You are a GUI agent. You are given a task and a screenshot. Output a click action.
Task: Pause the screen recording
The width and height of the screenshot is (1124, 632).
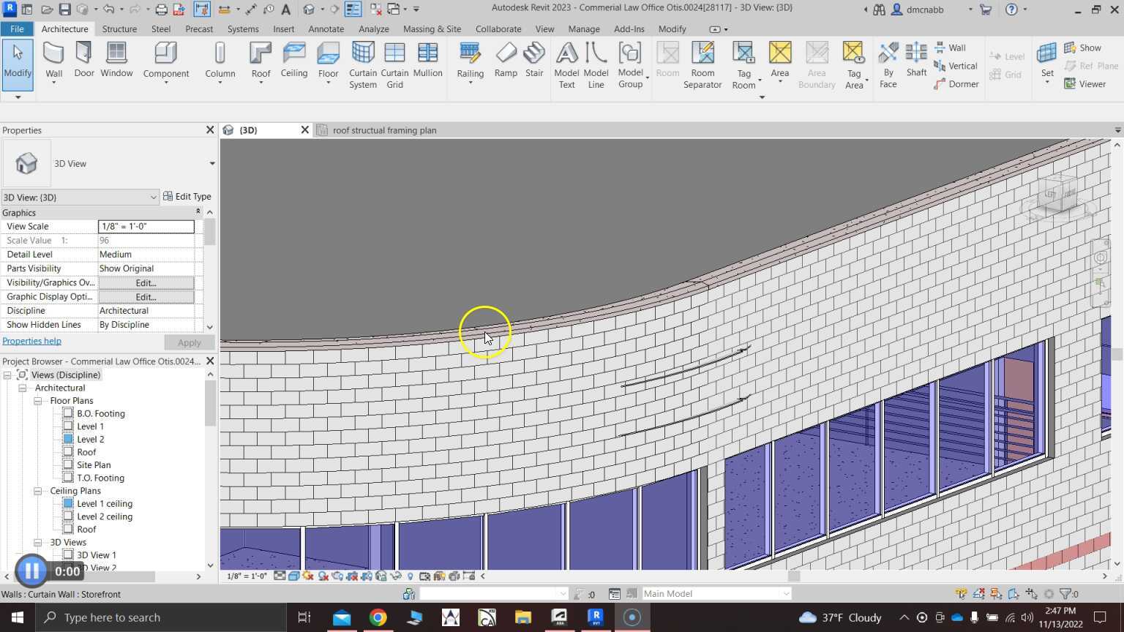click(x=31, y=571)
